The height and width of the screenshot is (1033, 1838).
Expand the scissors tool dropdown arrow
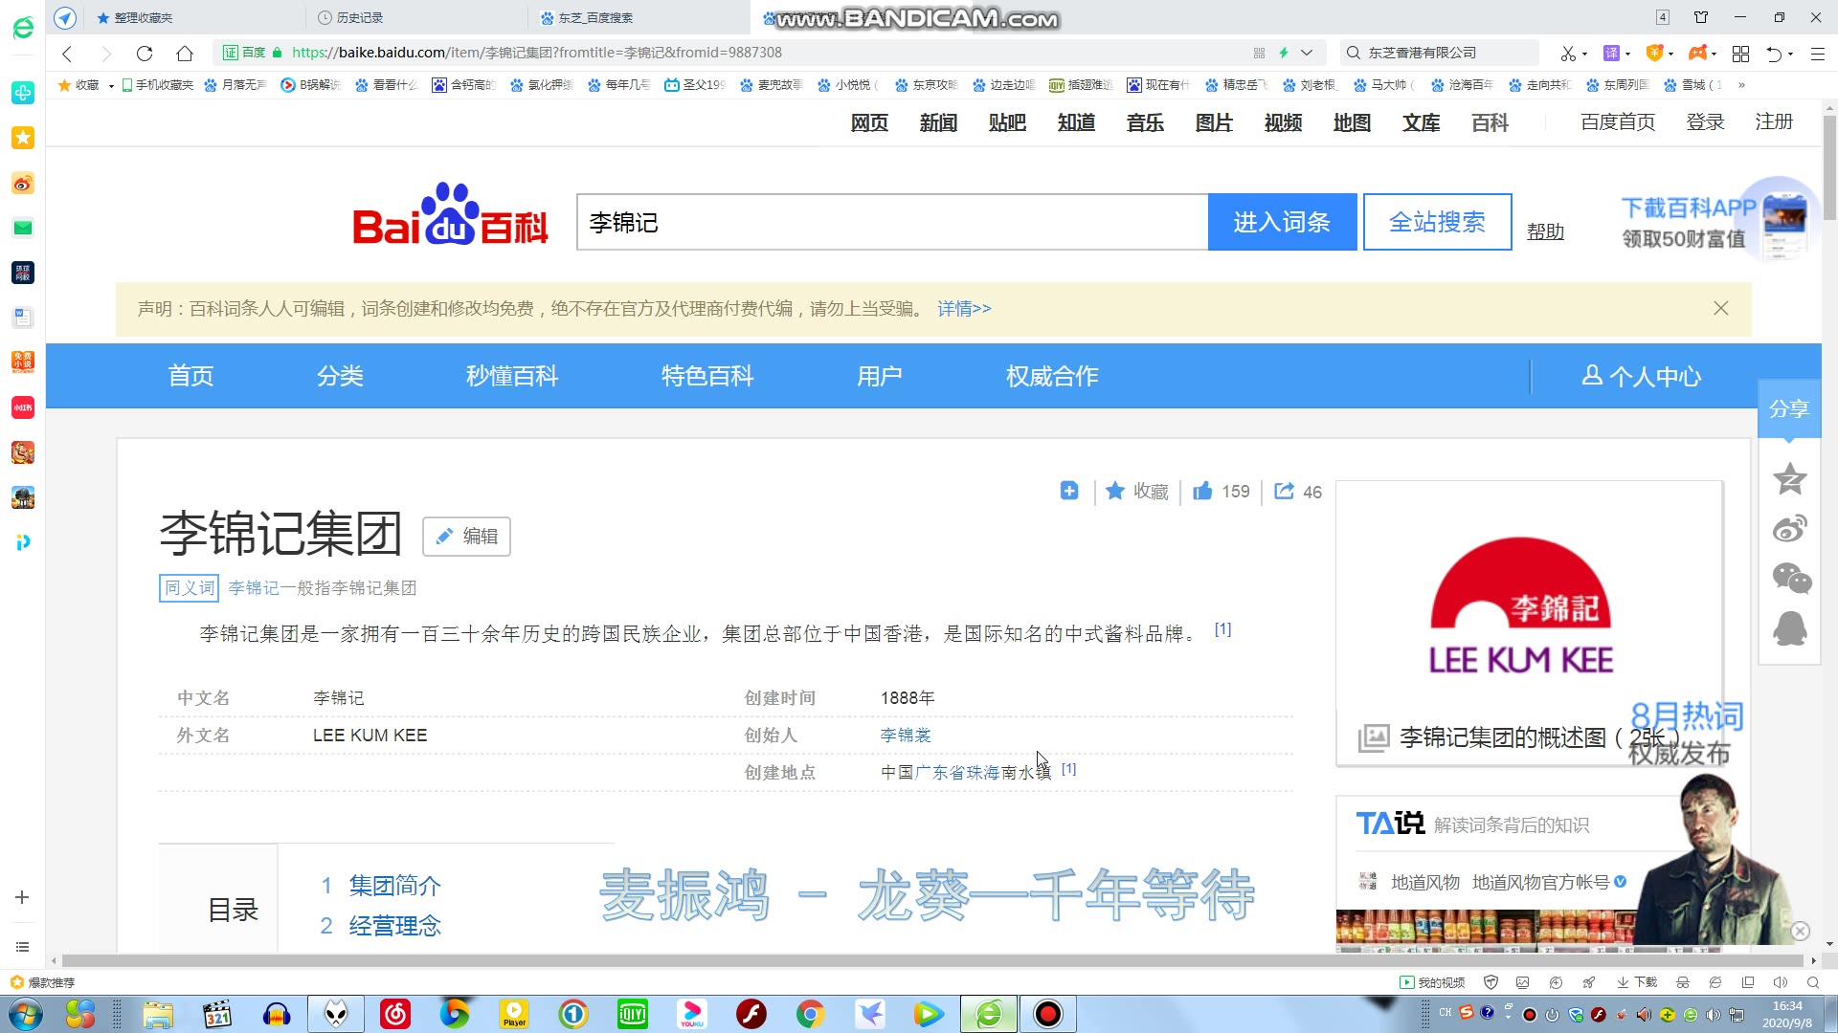pyautogui.click(x=1584, y=55)
